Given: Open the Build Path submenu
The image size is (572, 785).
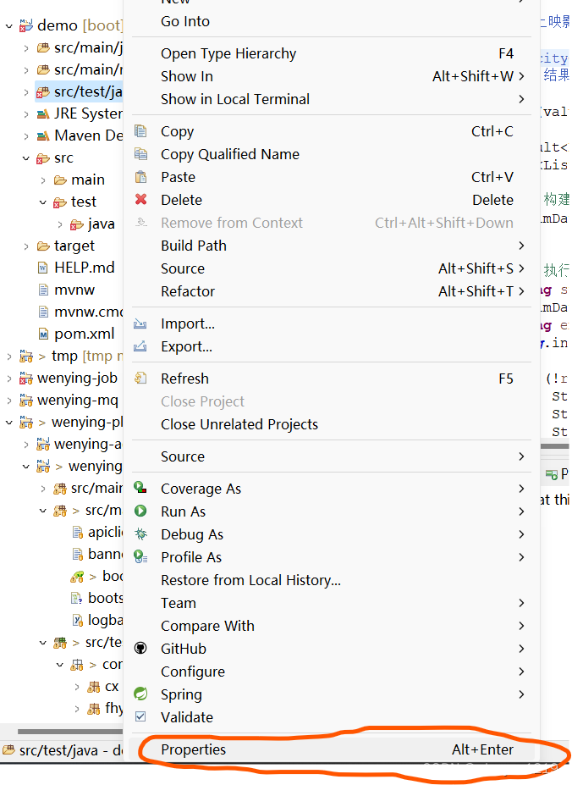Looking at the screenshot, I should 332,246.
